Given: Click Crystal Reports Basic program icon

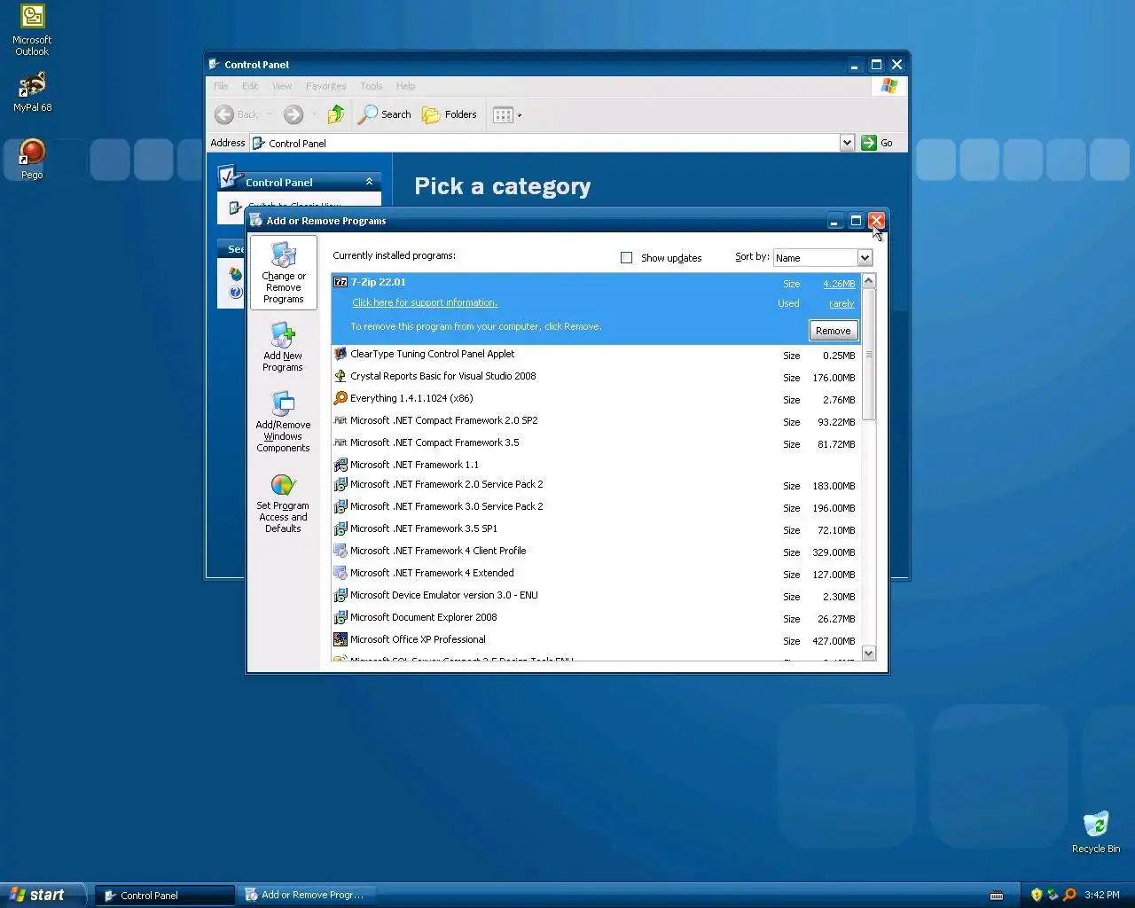Looking at the screenshot, I should click(340, 376).
